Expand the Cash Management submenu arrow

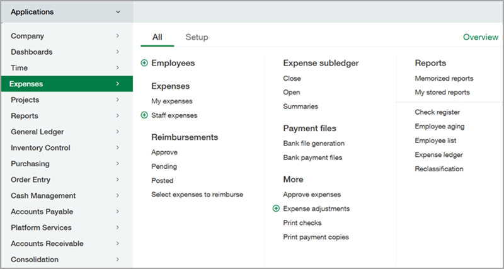pos(117,196)
